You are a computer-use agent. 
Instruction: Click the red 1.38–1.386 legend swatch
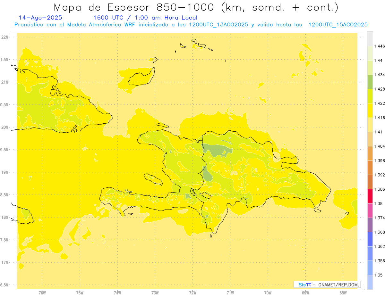coord(370,196)
